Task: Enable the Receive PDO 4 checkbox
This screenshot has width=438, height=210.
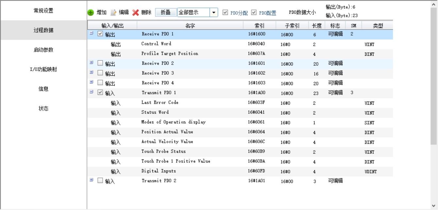Action: tap(100, 82)
